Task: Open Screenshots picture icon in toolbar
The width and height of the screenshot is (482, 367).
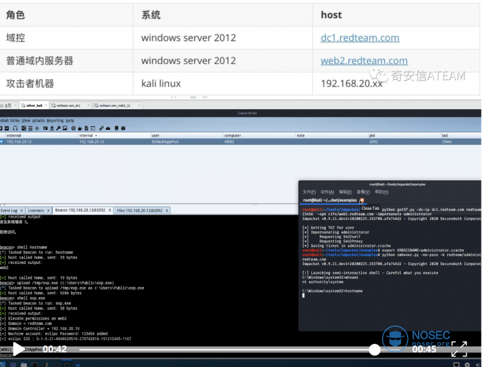Action: (x=65, y=128)
